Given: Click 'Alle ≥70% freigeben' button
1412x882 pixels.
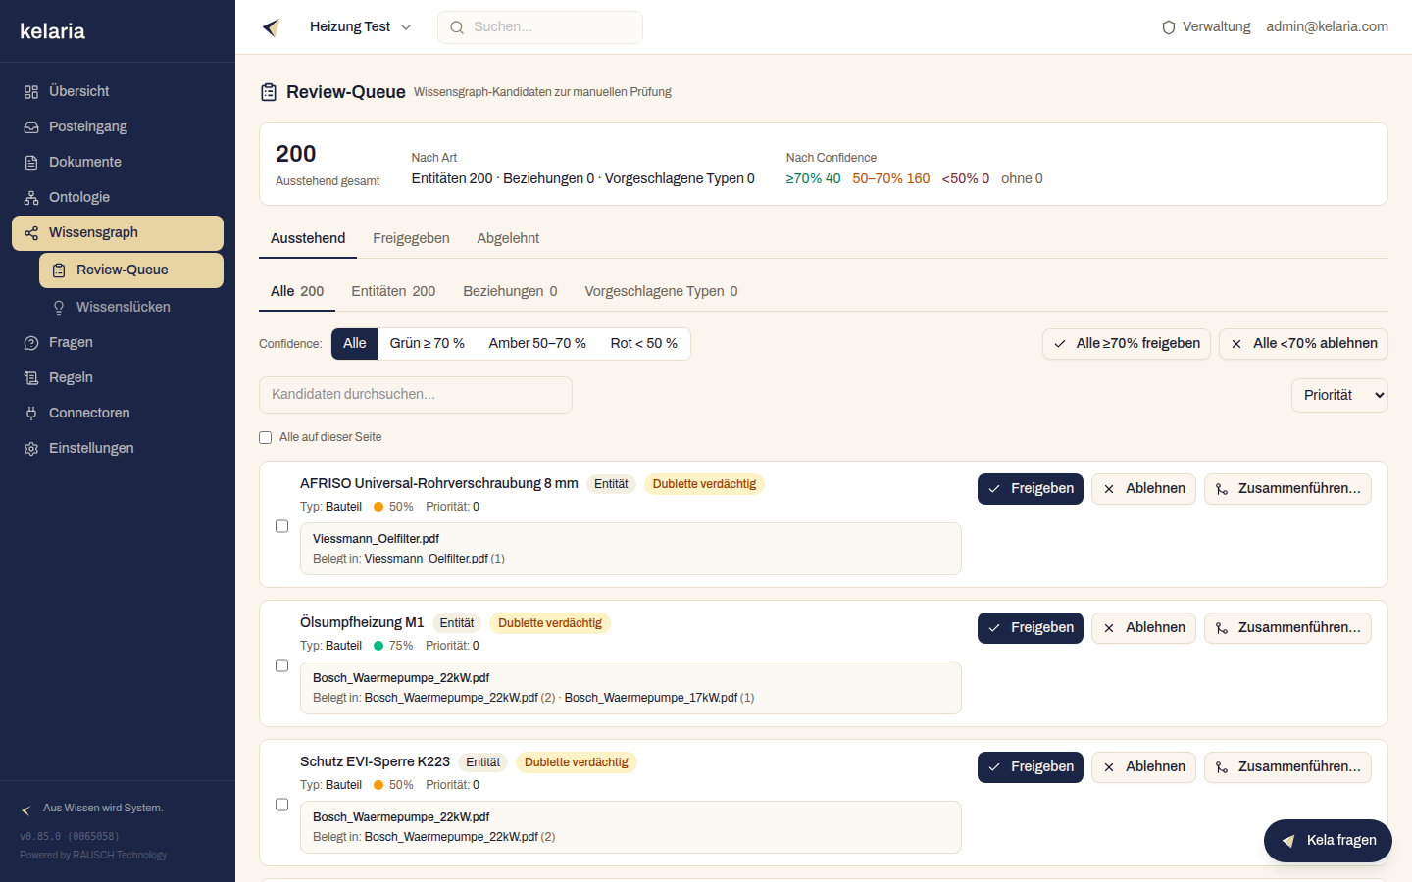Looking at the screenshot, I should click(x=1127, y=344).
